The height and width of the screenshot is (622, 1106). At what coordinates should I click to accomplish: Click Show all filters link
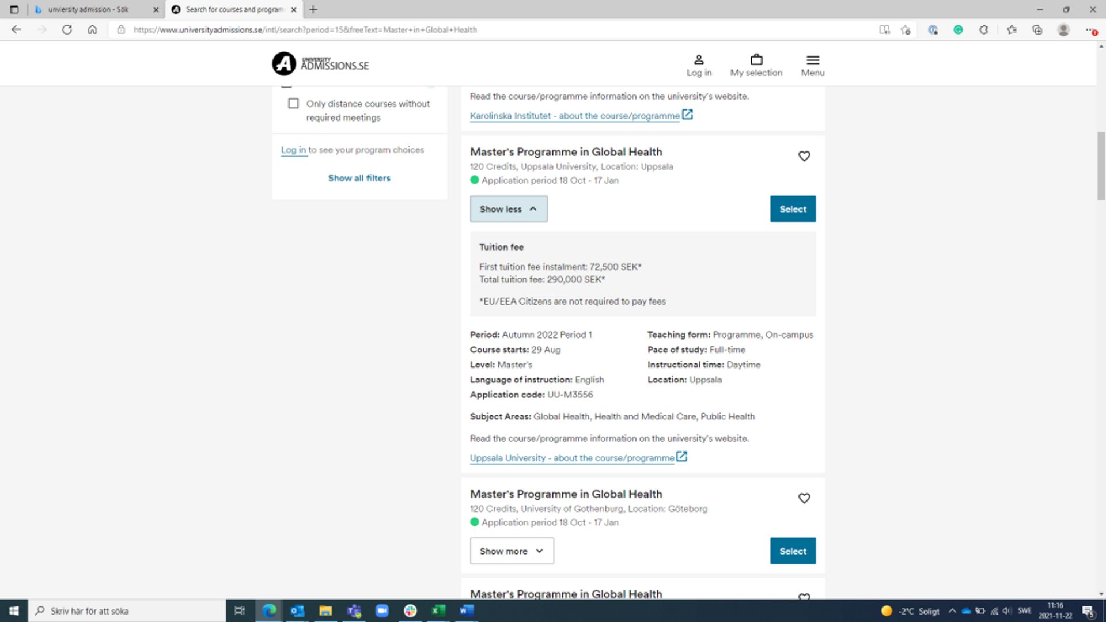(359, 178)
